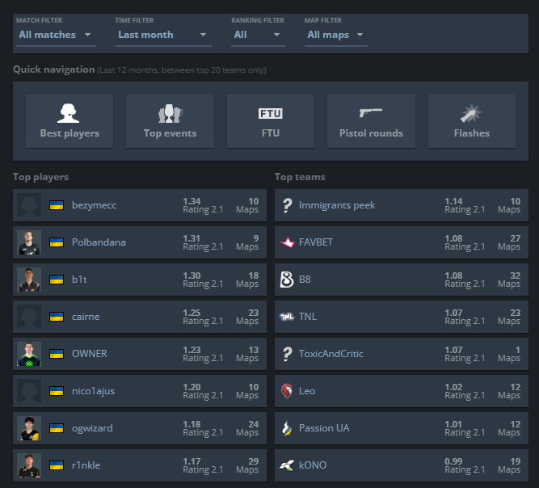Open the Best players headset icon
This screenshot has width=539, height=488.
coord(68,113)
